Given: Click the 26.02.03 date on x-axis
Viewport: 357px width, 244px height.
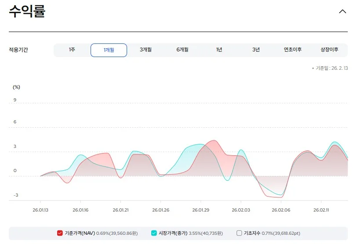Looking at the screenshot, I should pyautogui.click(x=241, y=210).
